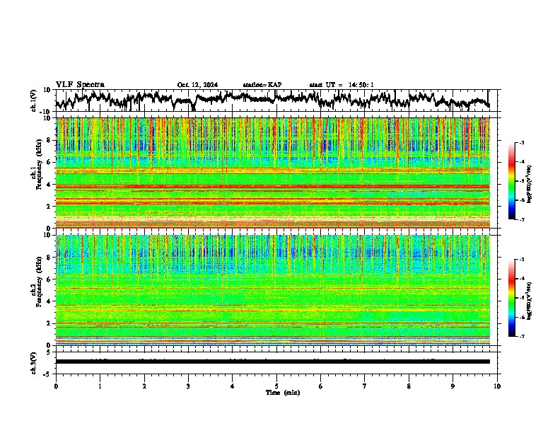Click the 'ch.3(V)' axis label
Screen dimensions: 560x433
coord(34,363)
